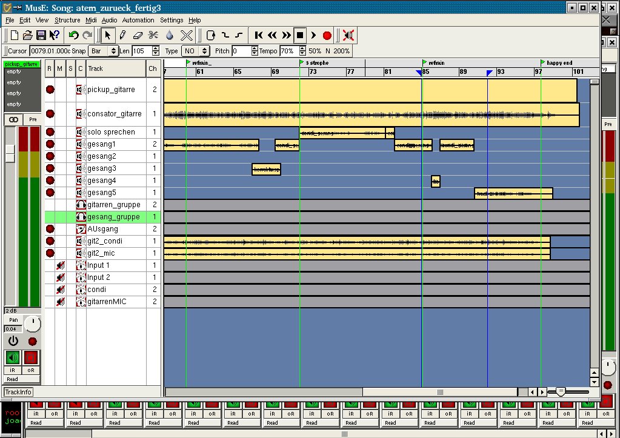Unmute the Input 1 track
Viewport: 620px width, 438px height.
[x=60, y=265]
